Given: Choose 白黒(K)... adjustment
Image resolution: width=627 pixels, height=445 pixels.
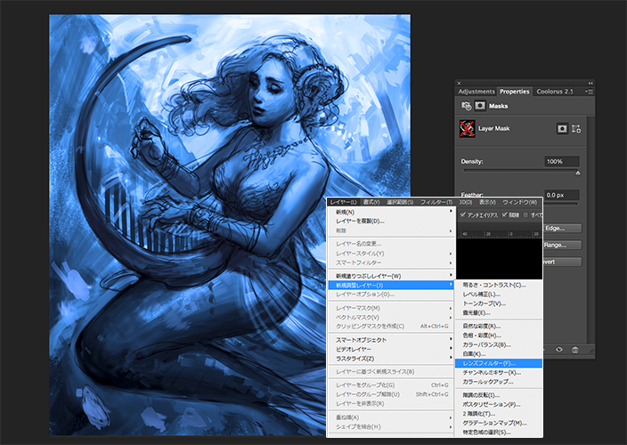Looking at the screenshot, I should point(499,353).
